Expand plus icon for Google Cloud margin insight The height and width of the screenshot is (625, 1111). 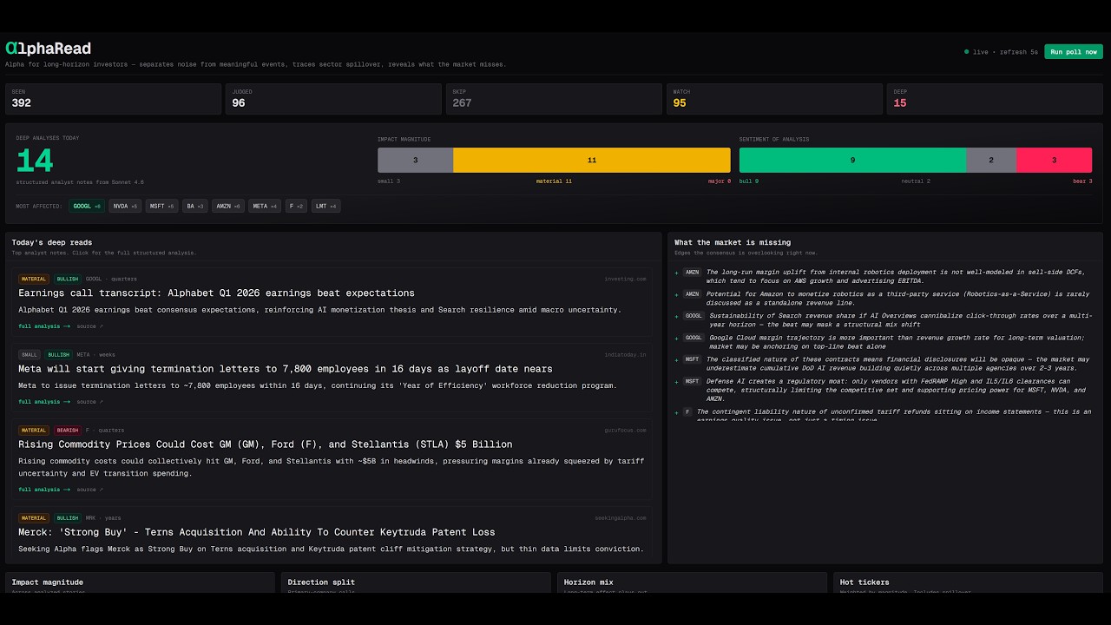677,338
